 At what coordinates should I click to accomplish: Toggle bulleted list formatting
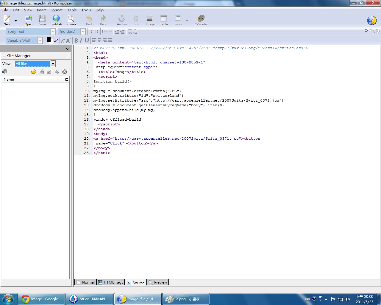(109, 32)
